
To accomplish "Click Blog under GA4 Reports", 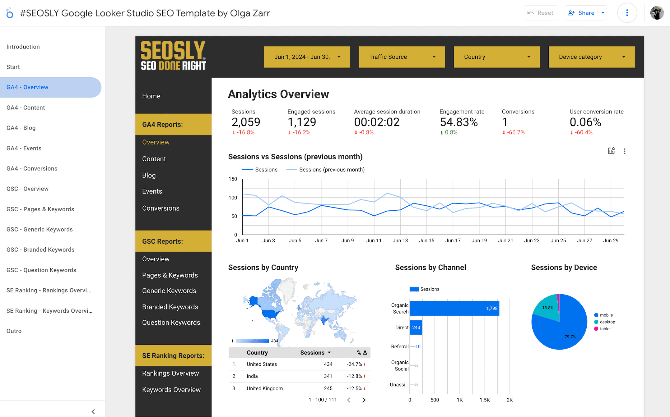I will tap(149, 175).
